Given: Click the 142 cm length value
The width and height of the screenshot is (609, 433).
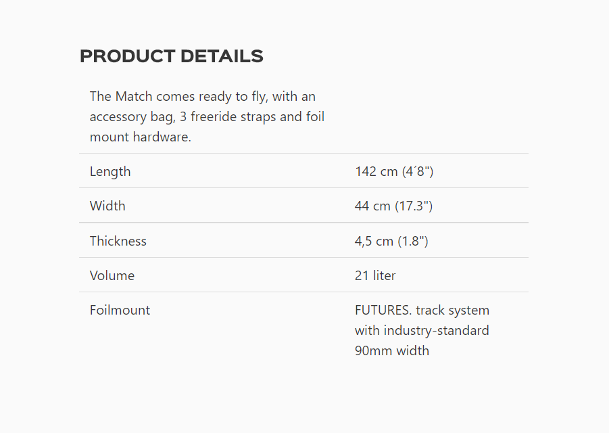Looking at the screenshot, I should [x=394, y=171].
